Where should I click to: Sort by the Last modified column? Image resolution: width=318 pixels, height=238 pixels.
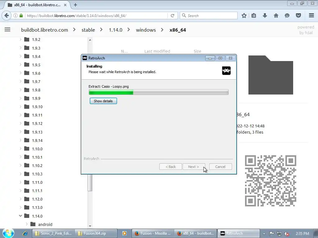tap(157, 51)
